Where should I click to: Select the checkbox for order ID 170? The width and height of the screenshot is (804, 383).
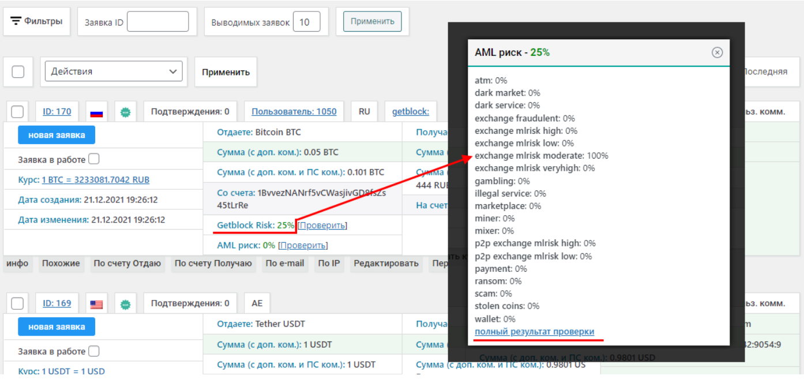18,112
